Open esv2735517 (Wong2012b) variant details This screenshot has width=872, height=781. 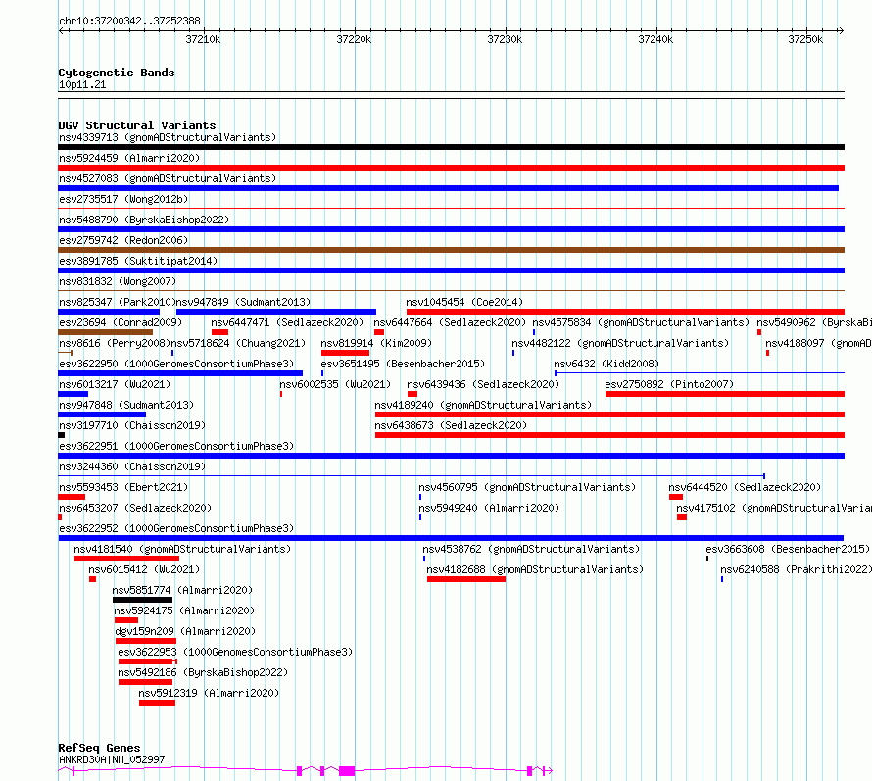[123, 199]
